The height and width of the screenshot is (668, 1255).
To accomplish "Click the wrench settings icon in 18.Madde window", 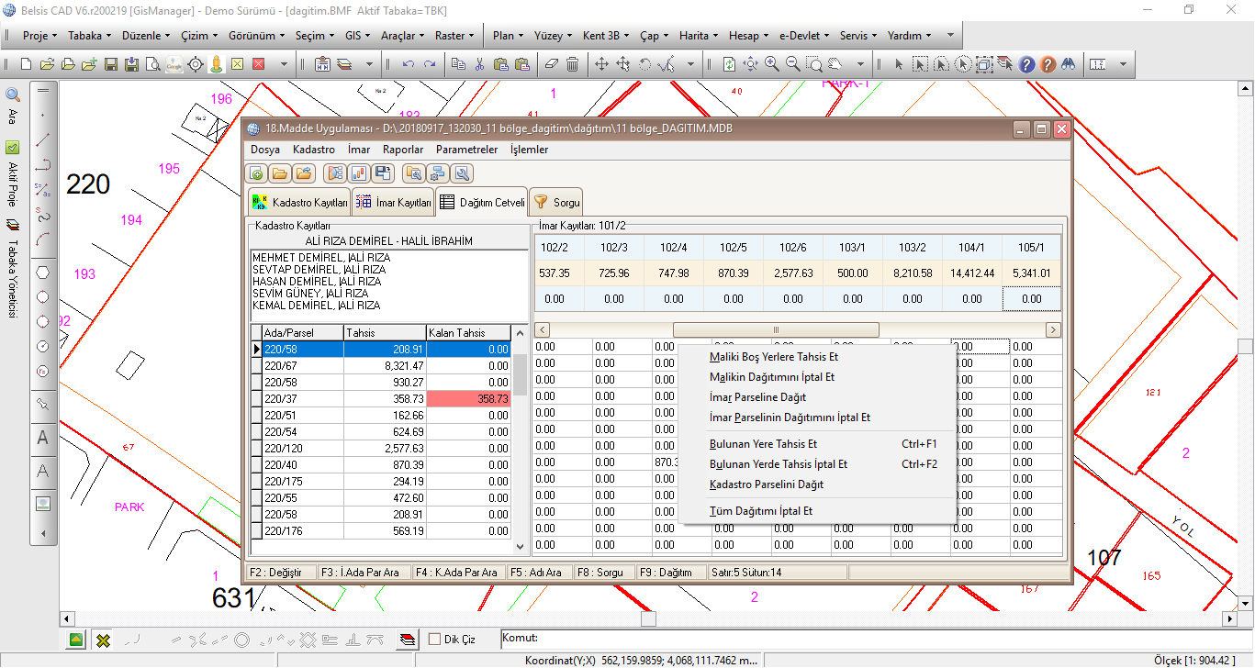I will pyautogui.click(x=463, y=173).
